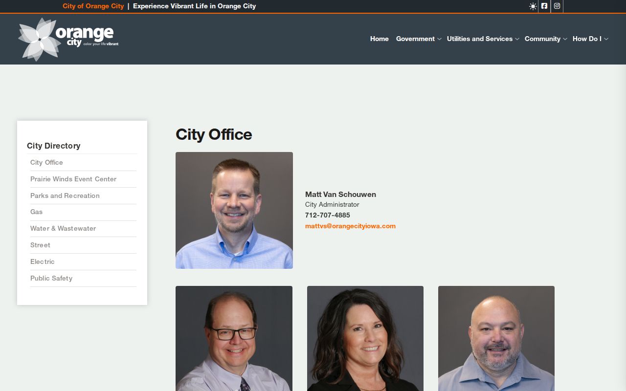
Task: Open the Electric department directory
Action: [43, 261]
